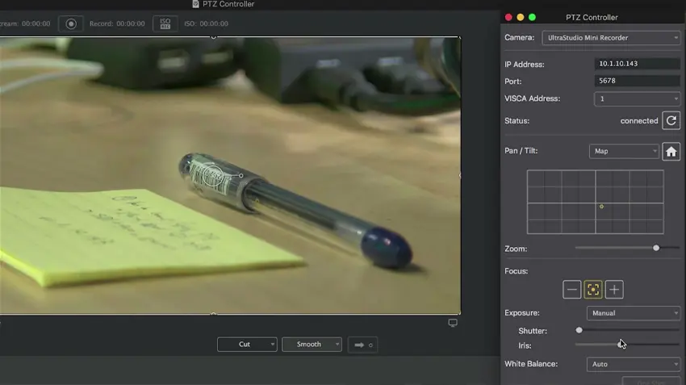Click the Record: 00:00:00 timer text

point(117,23)
